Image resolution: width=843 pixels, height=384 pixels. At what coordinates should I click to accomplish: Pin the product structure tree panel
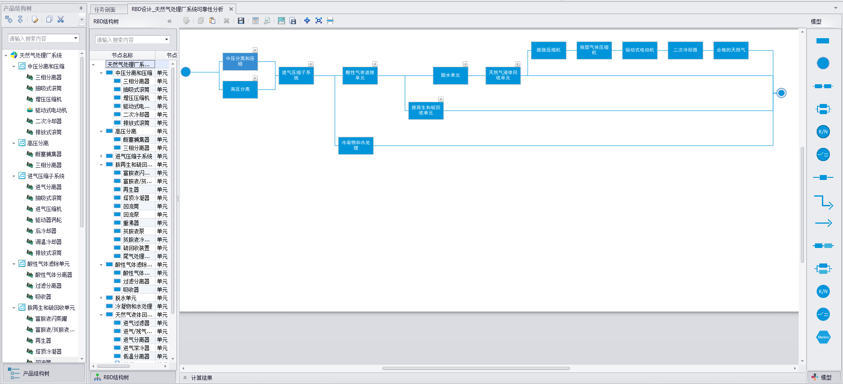81,8
